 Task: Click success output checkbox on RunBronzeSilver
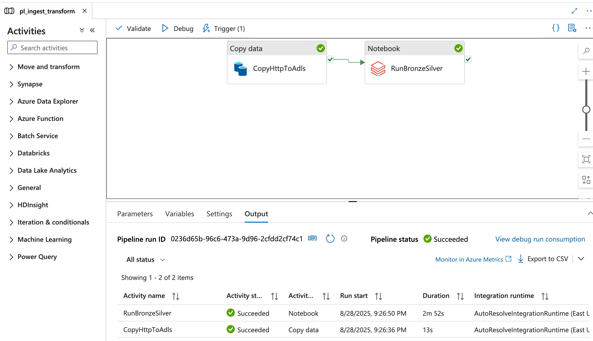468,60
